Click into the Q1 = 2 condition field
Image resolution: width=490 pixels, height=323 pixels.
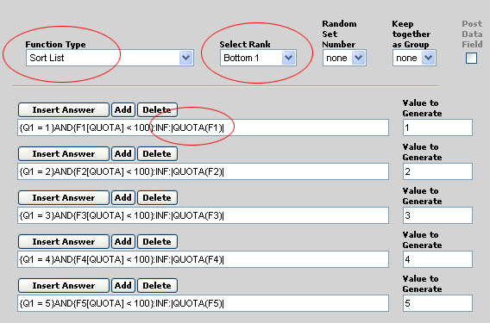(203, 171)
